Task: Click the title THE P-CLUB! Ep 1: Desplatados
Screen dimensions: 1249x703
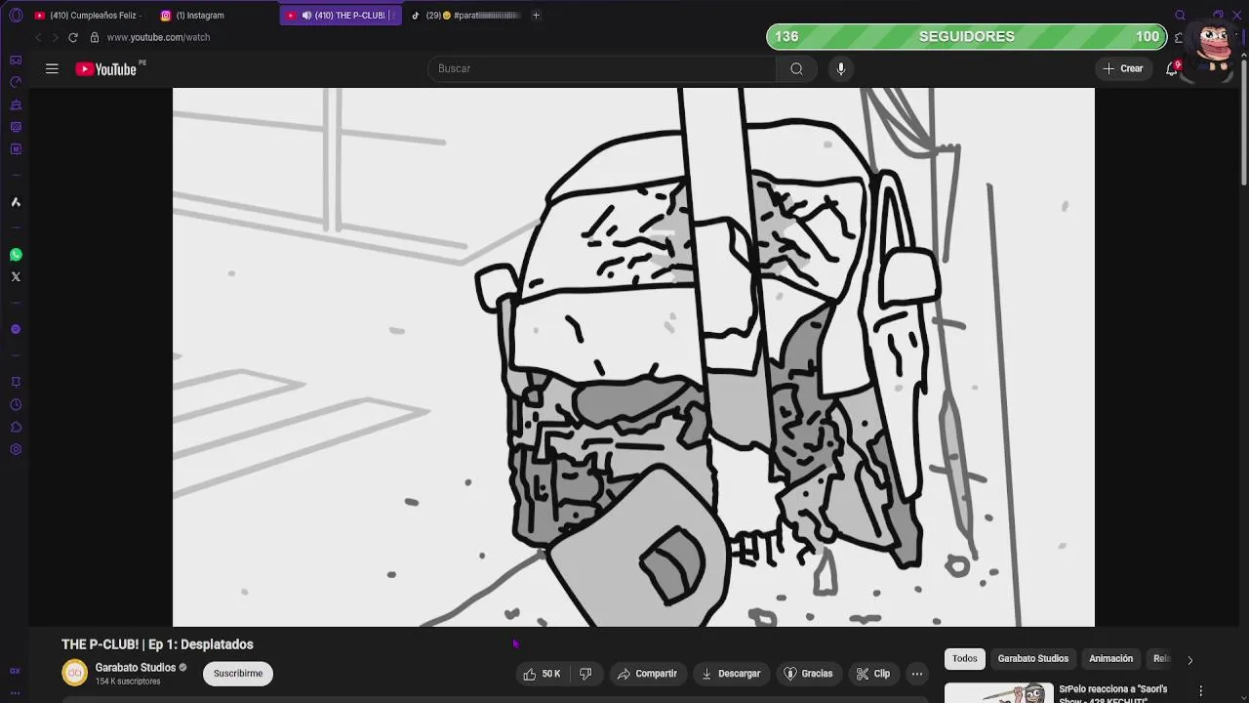Action: pos(157,644)
